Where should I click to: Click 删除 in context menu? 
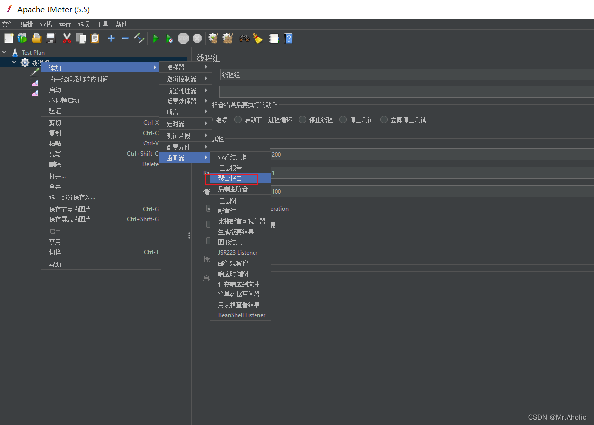pyautogui.click(x=101, y=165)
